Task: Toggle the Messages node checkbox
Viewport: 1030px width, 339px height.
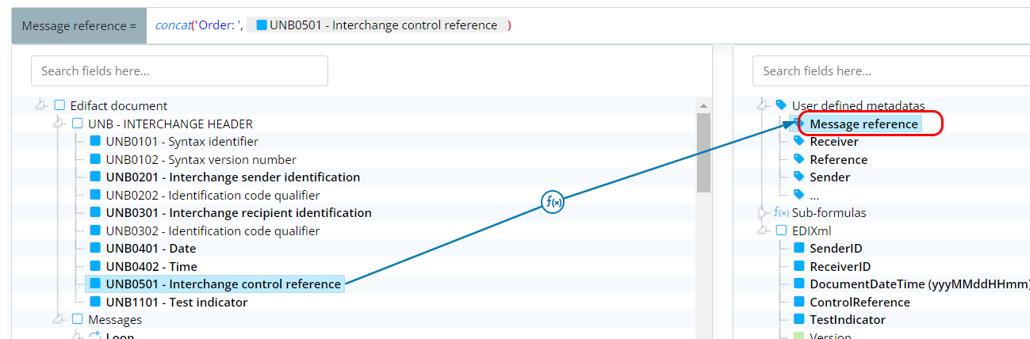Action: 78,319
